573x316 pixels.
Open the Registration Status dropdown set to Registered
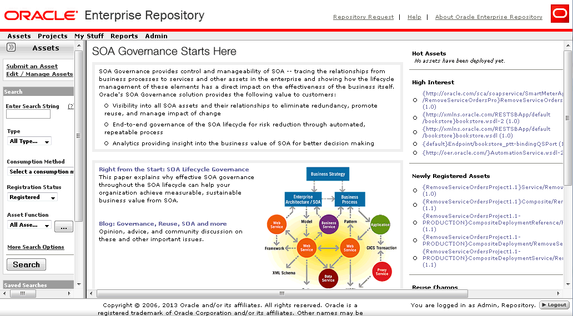point(32,197)
